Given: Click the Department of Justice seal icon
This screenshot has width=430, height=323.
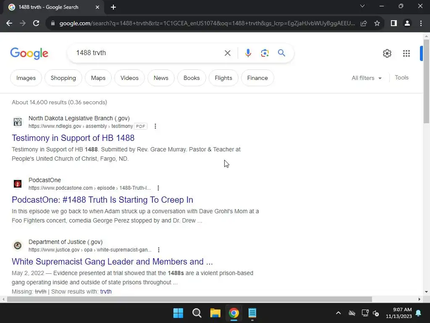Looking at the screenshot, I should tap(18, 245).
